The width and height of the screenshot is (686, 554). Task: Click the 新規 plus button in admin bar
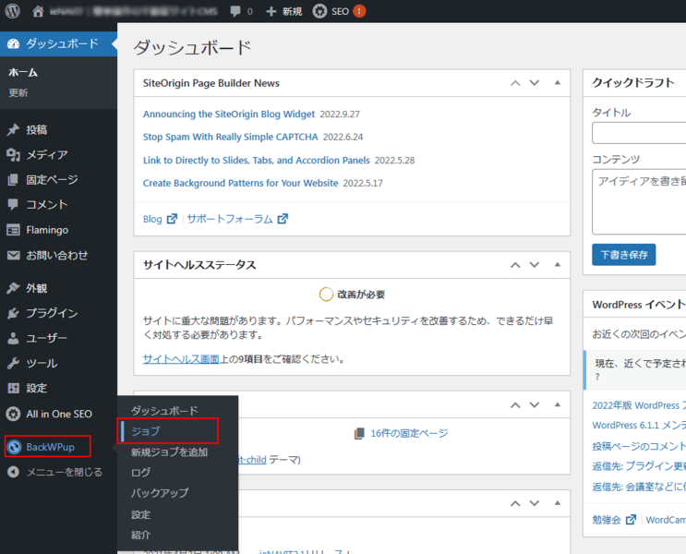[284, 11]
